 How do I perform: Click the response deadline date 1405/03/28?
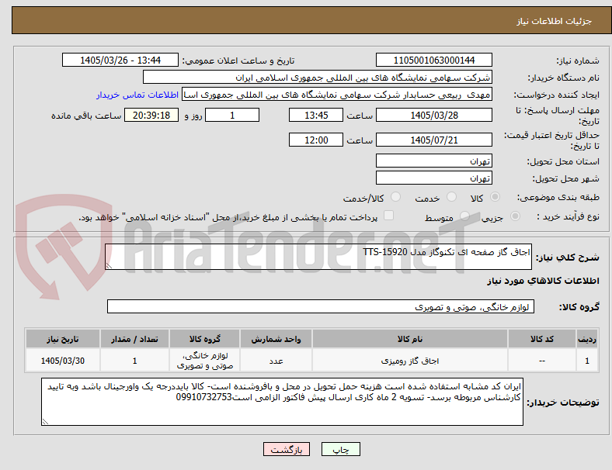[x=434, y=116]
